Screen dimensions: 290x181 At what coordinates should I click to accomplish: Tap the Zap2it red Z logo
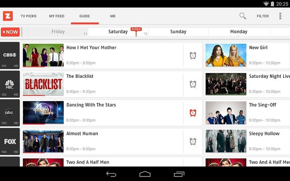[8, 16]
